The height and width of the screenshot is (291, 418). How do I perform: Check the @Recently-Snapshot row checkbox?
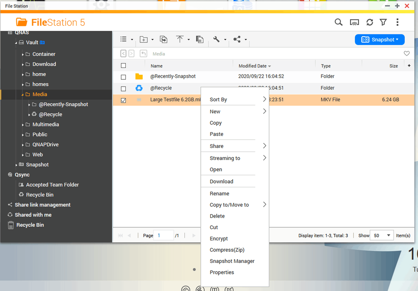click(123, 77)
